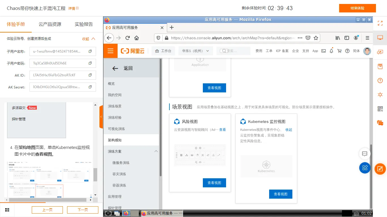387x217 pixels.
Task: Open manual table of contents icon
Action: click(x=7, y=210)
